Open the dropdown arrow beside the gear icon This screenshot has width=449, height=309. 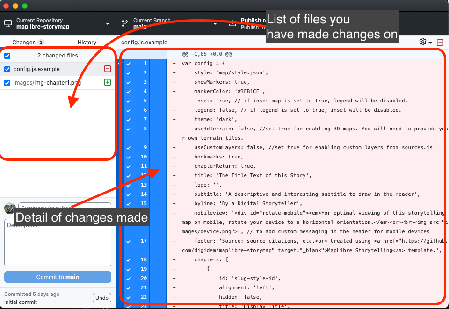tap(429, 42)
